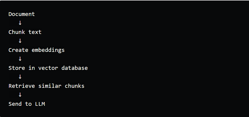Place cursor on the word chunks
Screen dimensions: 249x117
point(75,86)
